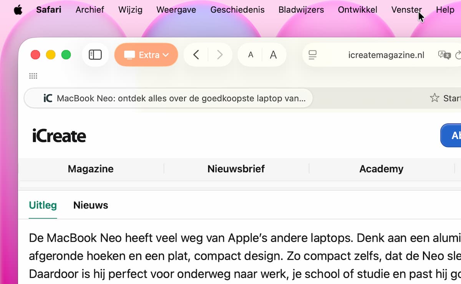This screenshot has width=461, height=284.
Task: Toggle the Safari sidebar
Action: tap(95, 55)
